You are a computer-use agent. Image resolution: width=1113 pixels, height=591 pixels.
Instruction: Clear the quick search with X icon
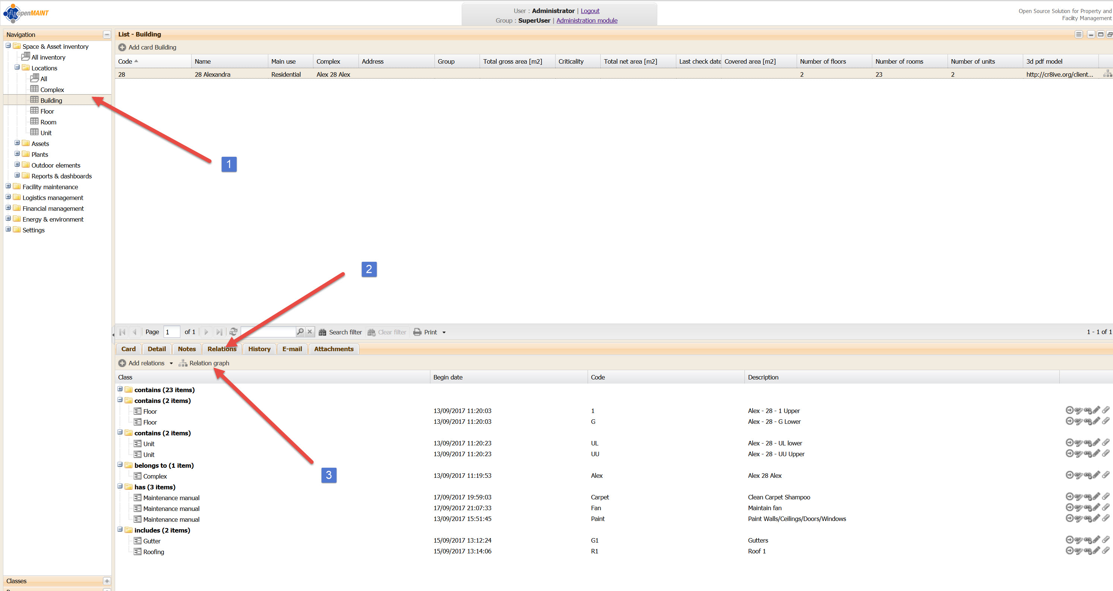point(310,331)
